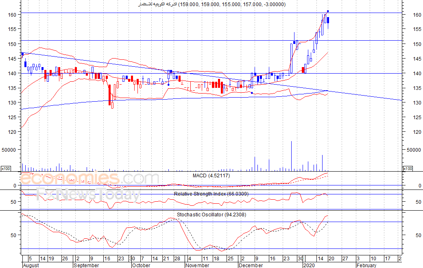This screenshot has width=423, height=268.
Task: Click the economies.com watermark logo
Action: pos(89,179)
